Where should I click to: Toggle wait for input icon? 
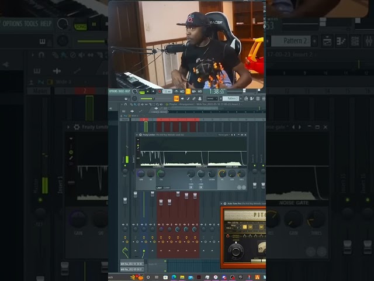[182, 91]
